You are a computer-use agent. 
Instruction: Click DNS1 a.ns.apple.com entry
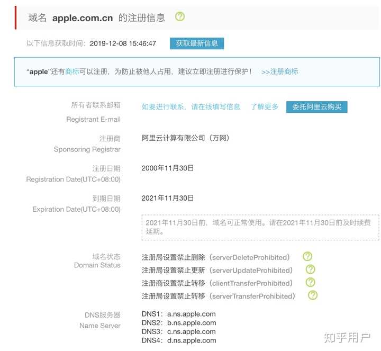(x=179, y=314)
